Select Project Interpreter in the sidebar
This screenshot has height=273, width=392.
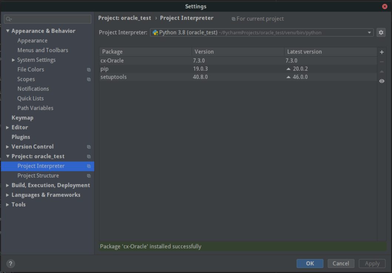tap(47, 166)
